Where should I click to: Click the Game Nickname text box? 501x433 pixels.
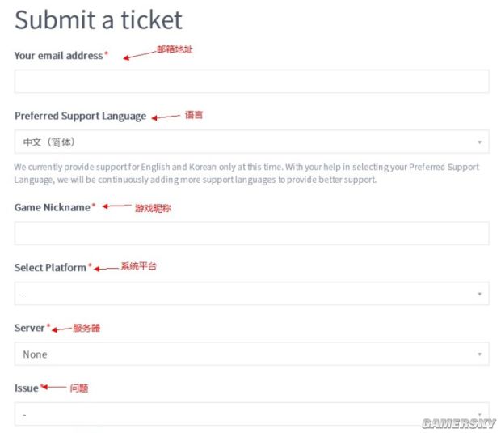[x=251, y=234]
